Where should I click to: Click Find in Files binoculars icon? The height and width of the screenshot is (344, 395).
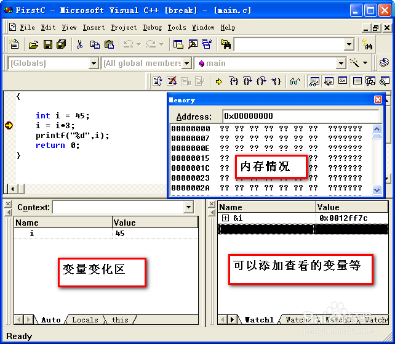[x=226, y=44]
